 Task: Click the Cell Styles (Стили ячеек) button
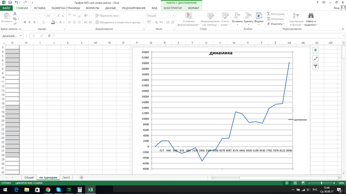(x=225, y=19)
